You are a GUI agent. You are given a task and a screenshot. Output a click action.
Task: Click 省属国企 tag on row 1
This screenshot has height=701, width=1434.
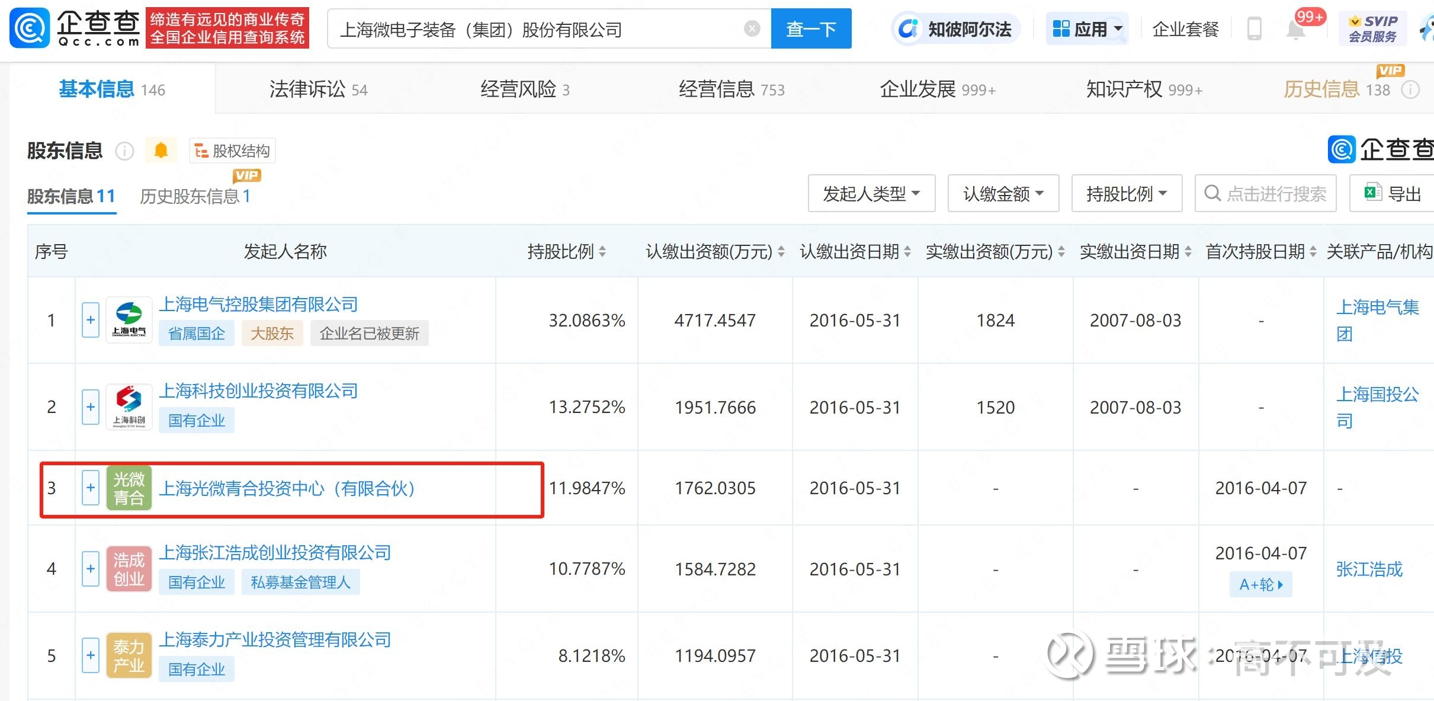pos(197,333)
